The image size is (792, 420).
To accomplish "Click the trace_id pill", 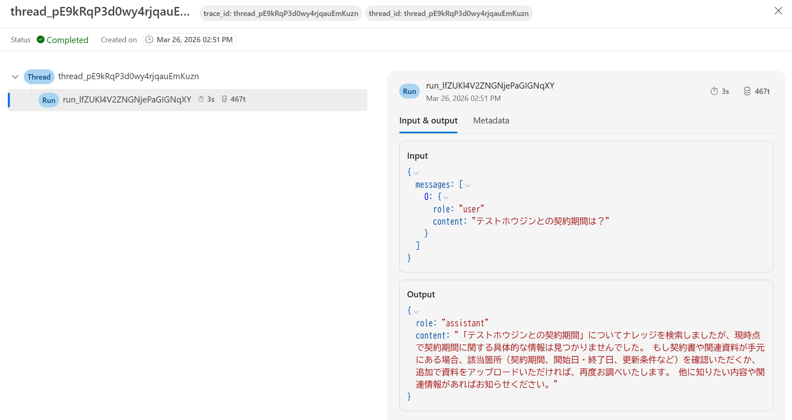I will [x=281, y=14].
